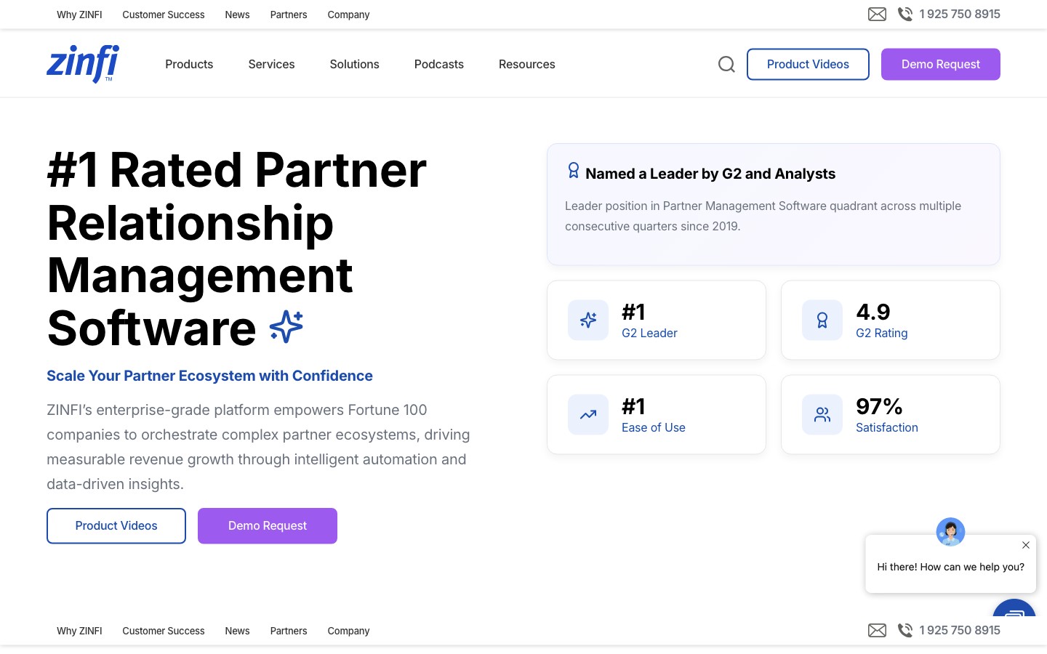Screen dimensions: 1047x654
Task: Expand the Solutions menu
Action: [354, 64]
